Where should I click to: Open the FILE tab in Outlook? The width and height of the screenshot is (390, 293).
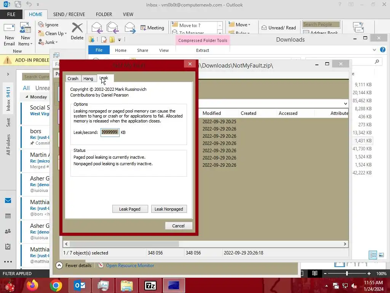point(11,14)
